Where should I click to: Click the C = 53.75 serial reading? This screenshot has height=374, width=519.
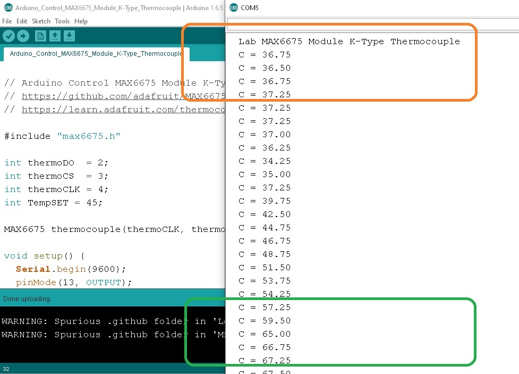click(x=265, y=281)
